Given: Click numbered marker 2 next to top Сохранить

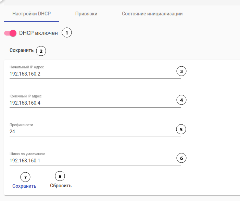Looking at the screenshot, I should coord(41,51).
